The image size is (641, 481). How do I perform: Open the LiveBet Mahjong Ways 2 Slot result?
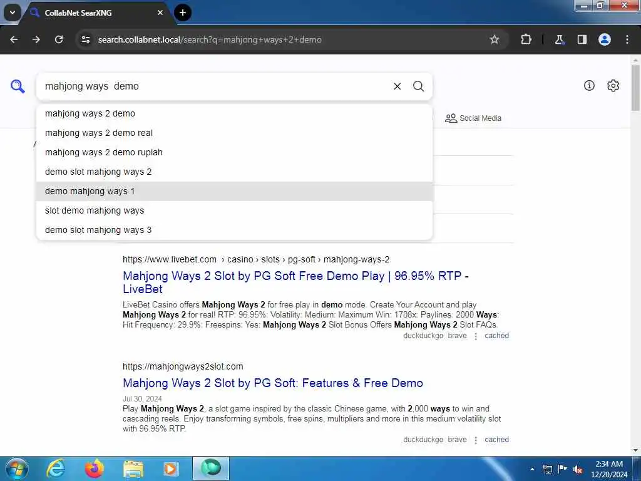295,282
